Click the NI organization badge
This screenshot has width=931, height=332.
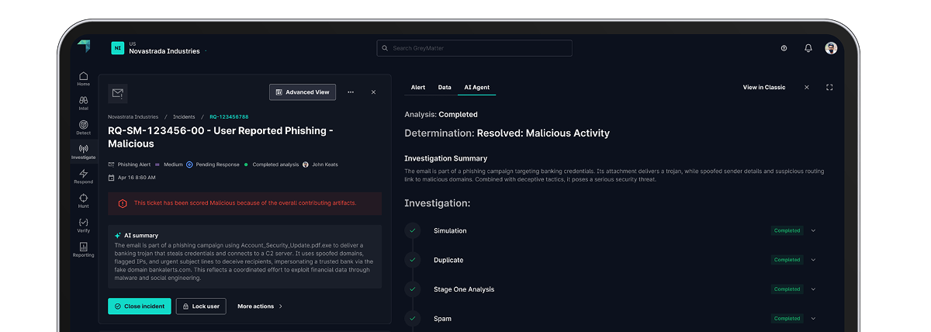pos(118,48)
